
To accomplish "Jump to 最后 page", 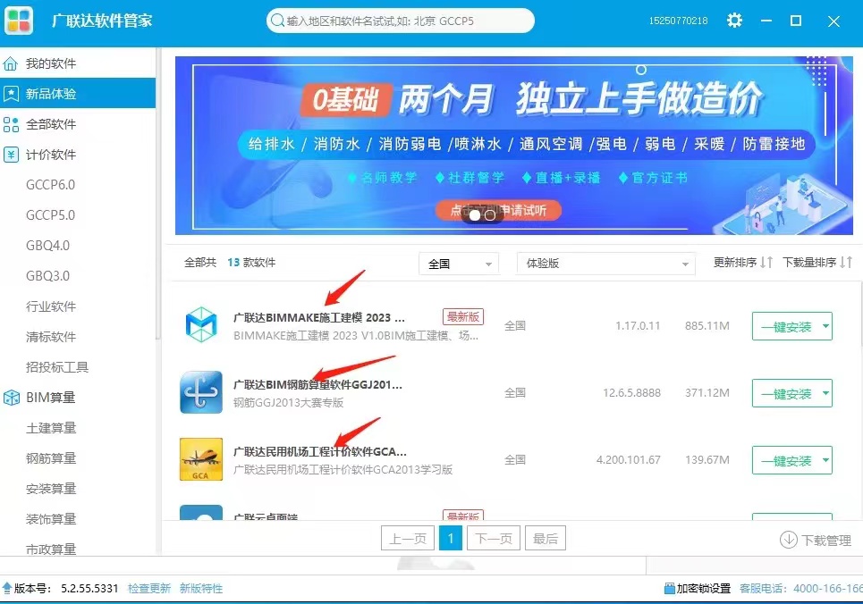I will click(546, 539).
